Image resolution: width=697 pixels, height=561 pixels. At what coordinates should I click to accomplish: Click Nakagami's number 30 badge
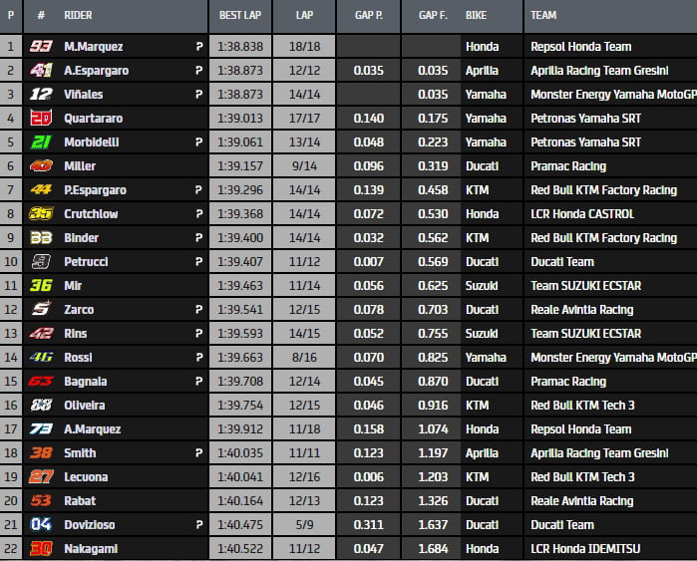coord(41,548)
